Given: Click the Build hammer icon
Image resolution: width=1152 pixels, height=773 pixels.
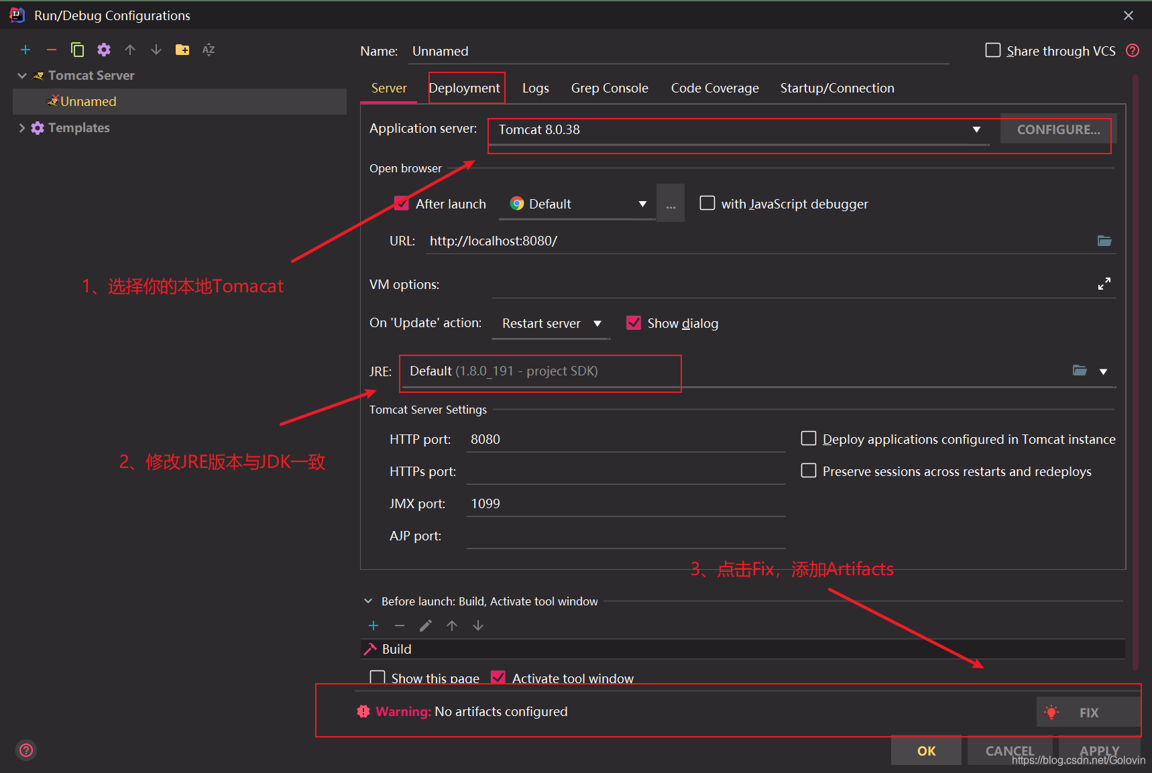Looking at the screenshot, I should coord(370,649).
